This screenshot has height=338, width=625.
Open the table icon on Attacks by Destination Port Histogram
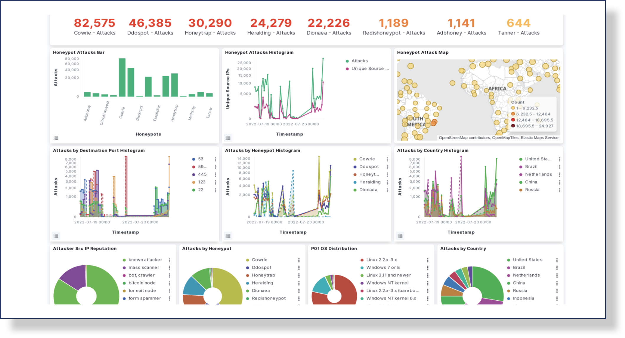coord(56,236)
